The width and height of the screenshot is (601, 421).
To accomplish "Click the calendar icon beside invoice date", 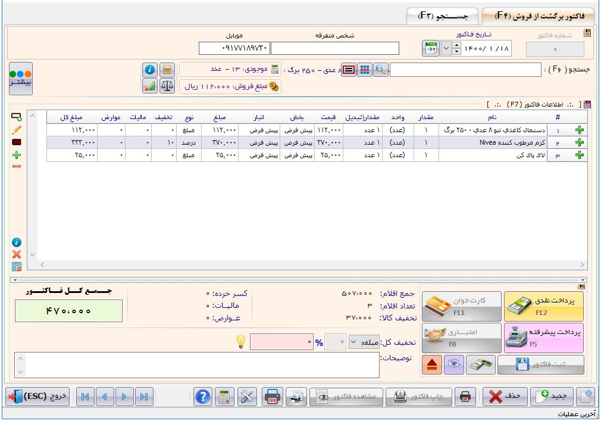I will (430, 48).
